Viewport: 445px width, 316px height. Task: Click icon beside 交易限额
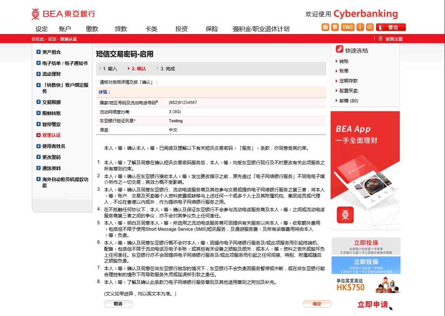pyautogui.click(x=39, y=102)
